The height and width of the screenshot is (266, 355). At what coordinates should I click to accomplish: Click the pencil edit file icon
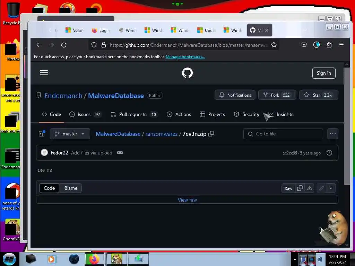321,188
